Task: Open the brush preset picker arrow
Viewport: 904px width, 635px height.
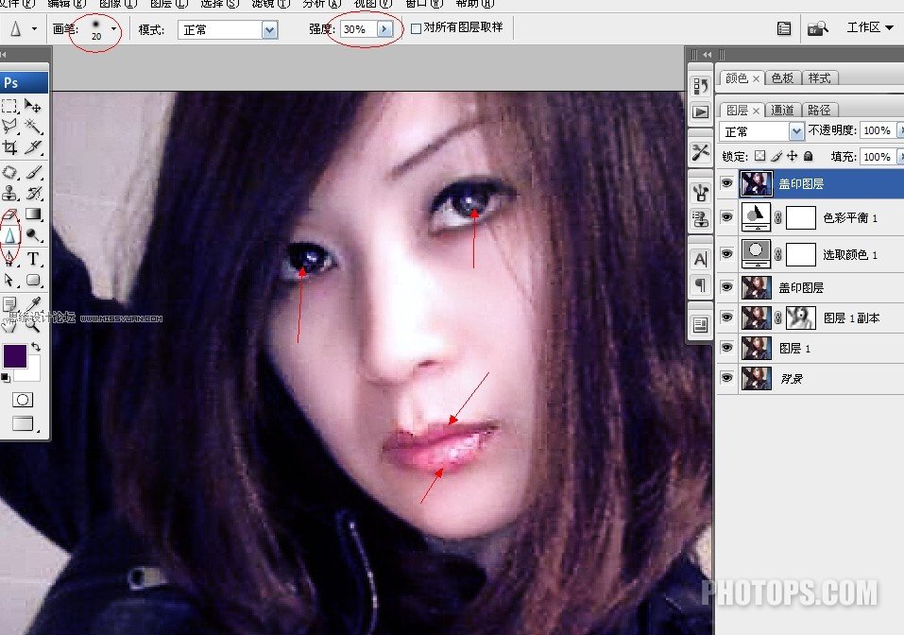Action: pos(113,28)
